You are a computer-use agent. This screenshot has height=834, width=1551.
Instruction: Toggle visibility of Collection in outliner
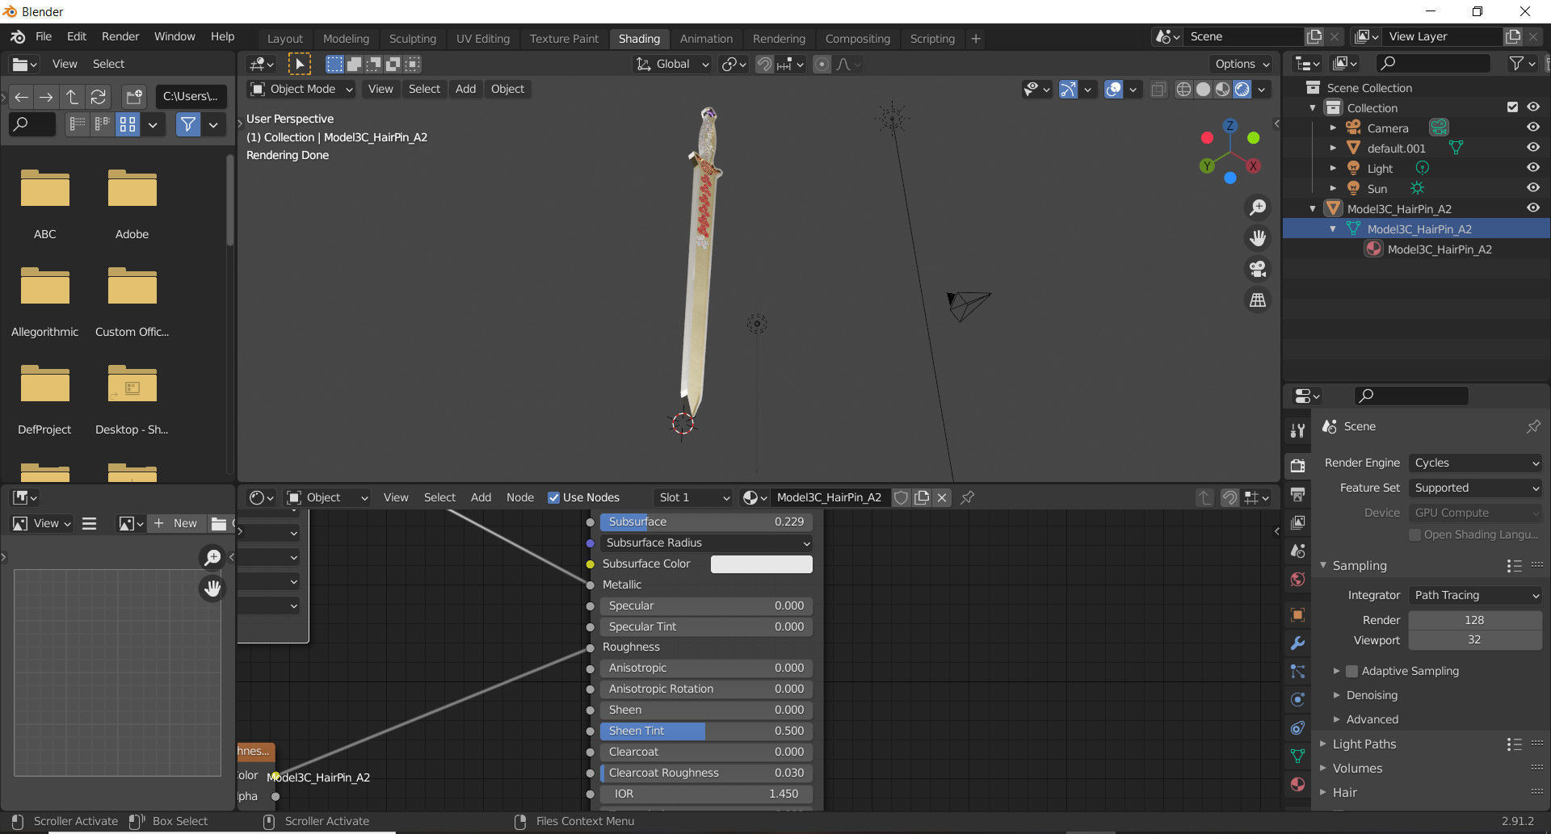(1532, 107)
